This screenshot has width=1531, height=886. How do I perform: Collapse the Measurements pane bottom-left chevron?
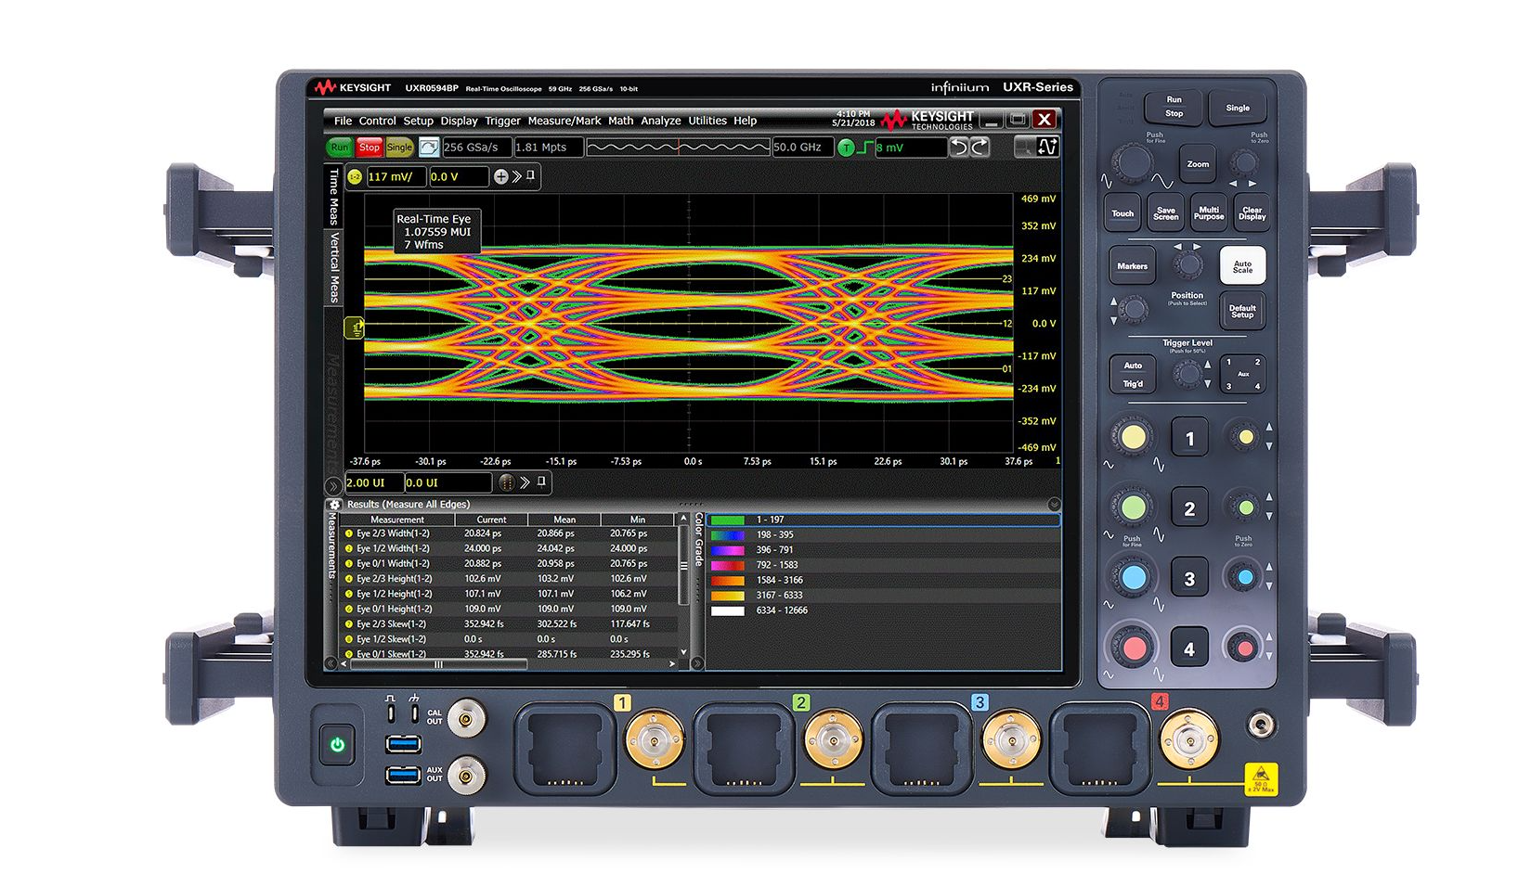point(330,663)
